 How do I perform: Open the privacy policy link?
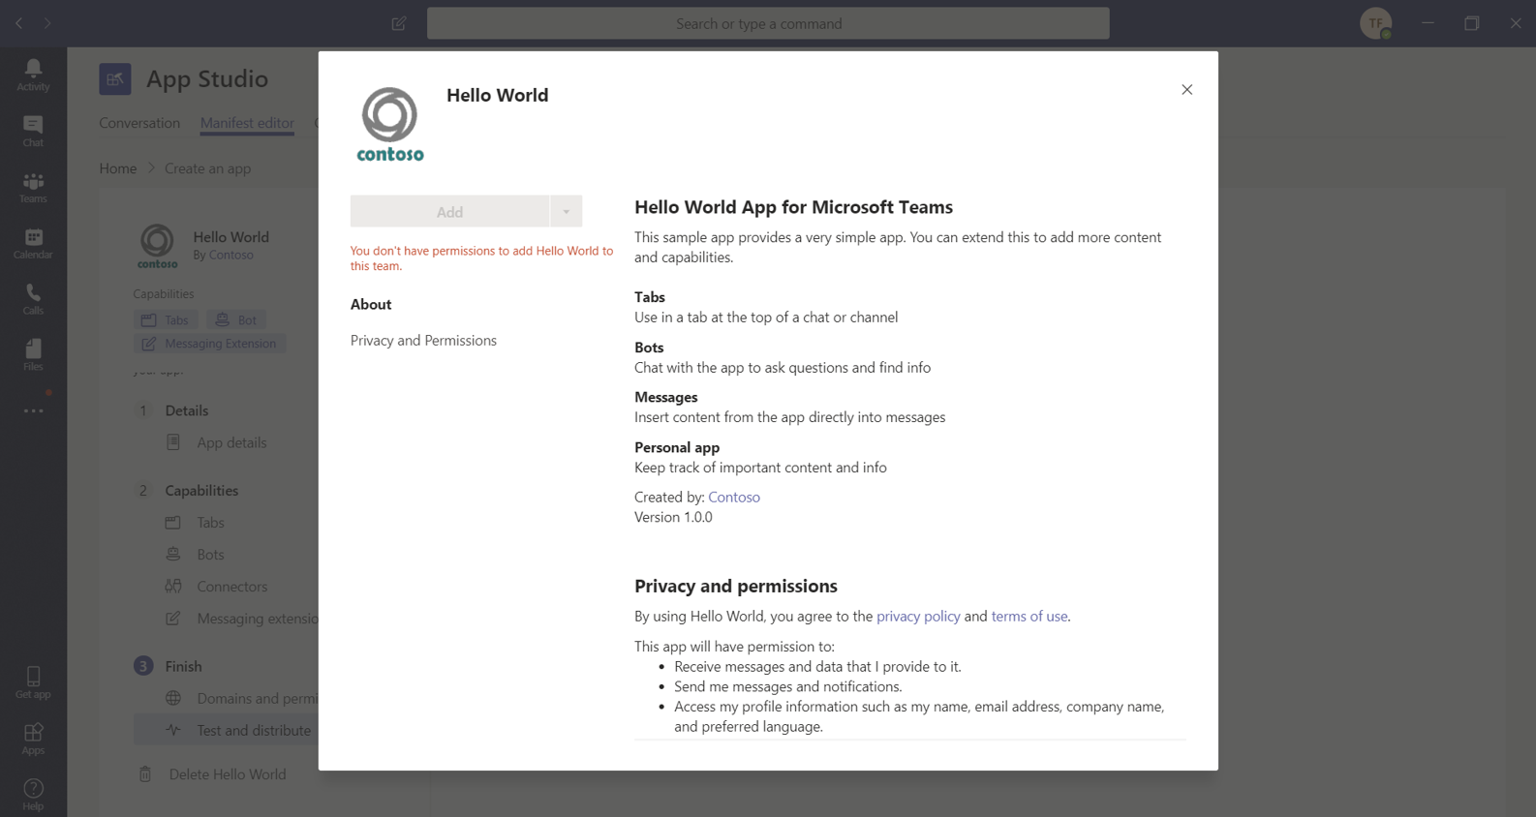[918, 616]
